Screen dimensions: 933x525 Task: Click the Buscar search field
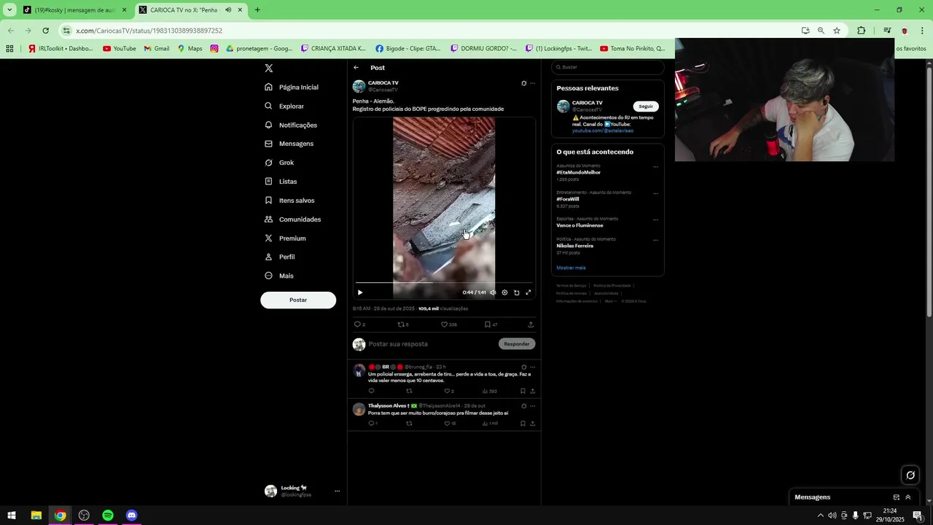608,67
